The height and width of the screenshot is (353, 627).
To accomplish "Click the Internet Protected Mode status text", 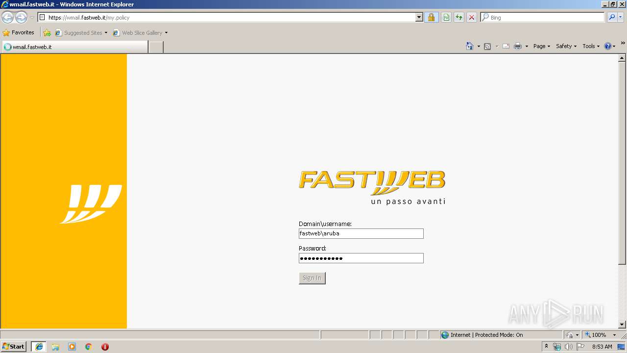I will tap(486, 335).
